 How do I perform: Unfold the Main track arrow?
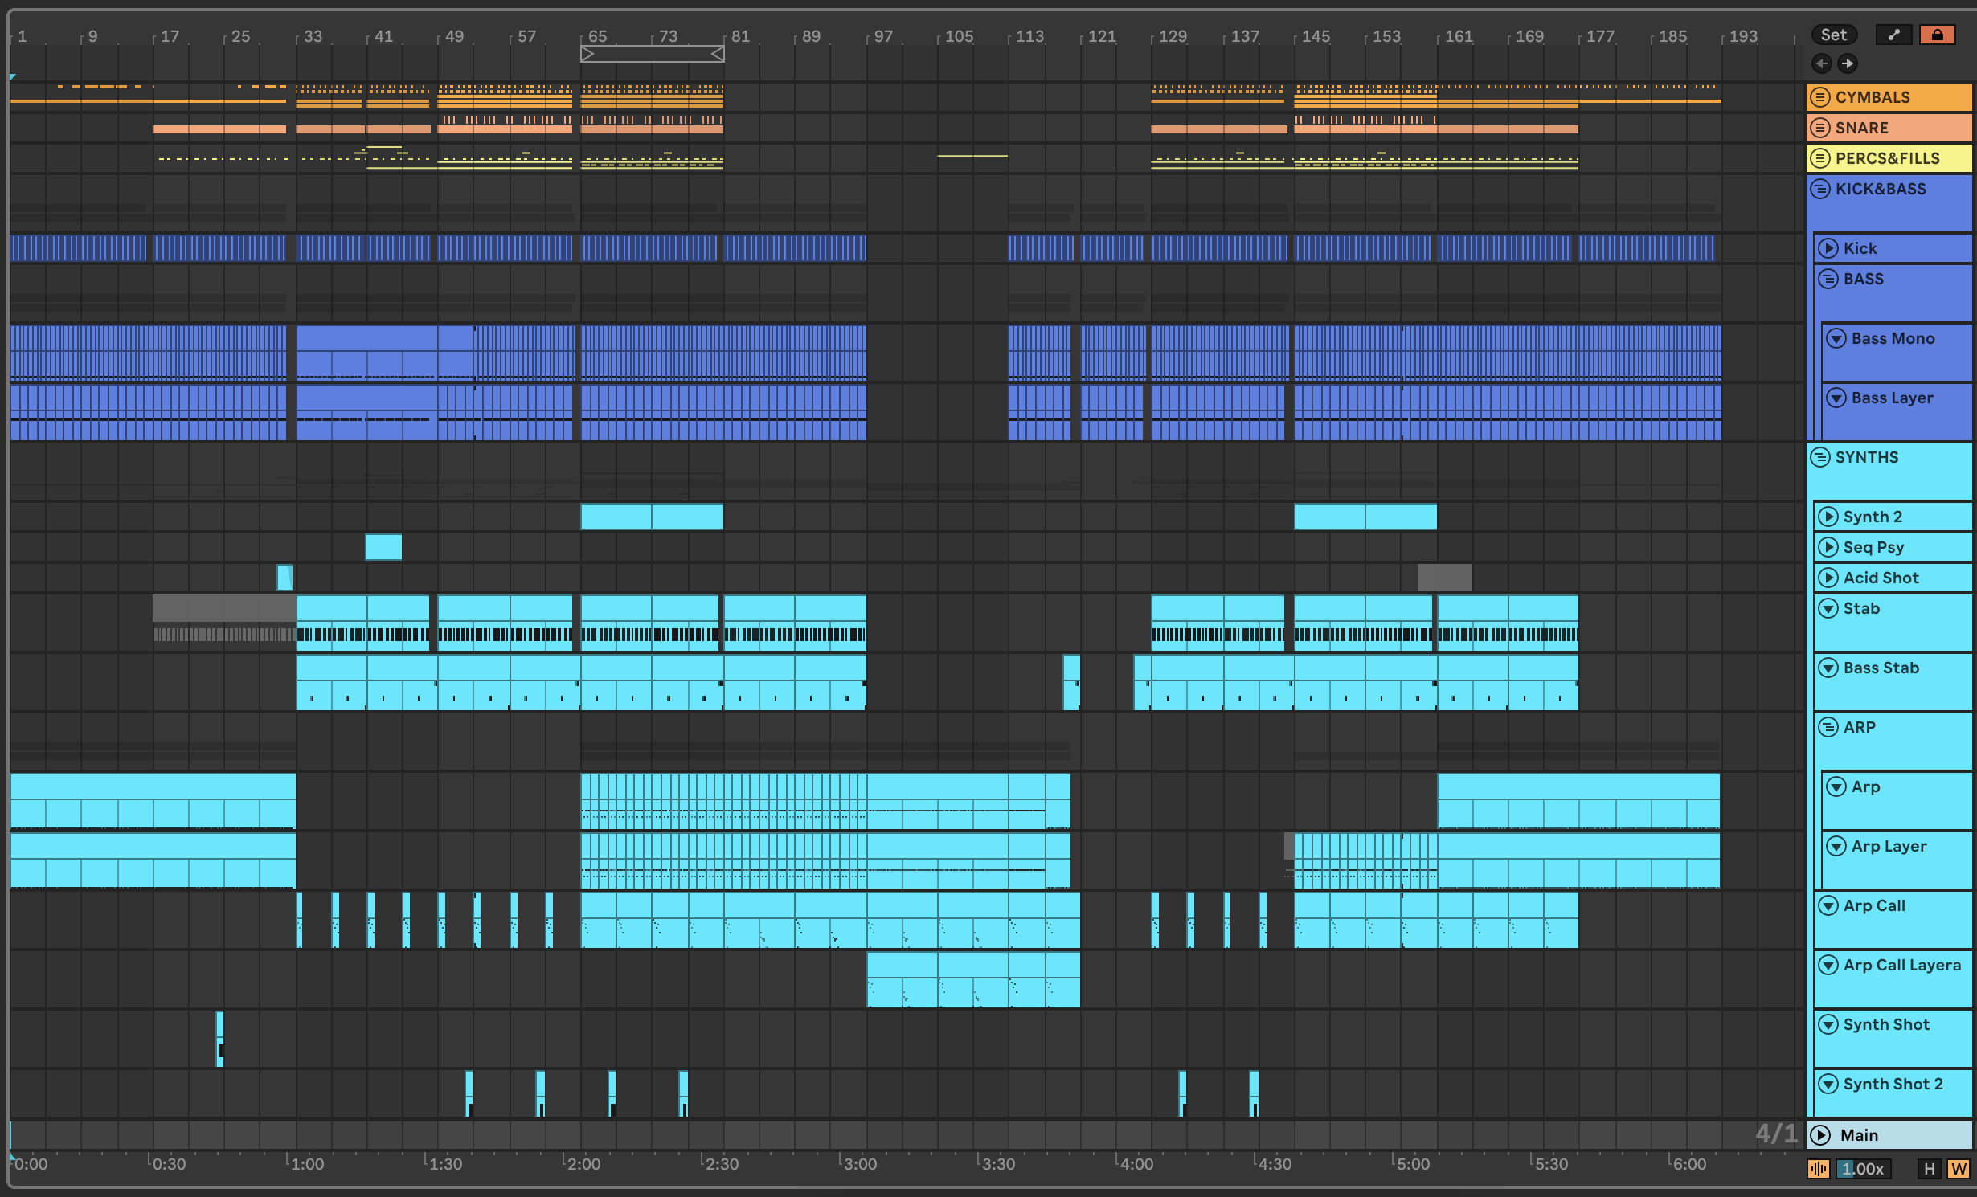pyautogui.click(x=1820, y=1135)
